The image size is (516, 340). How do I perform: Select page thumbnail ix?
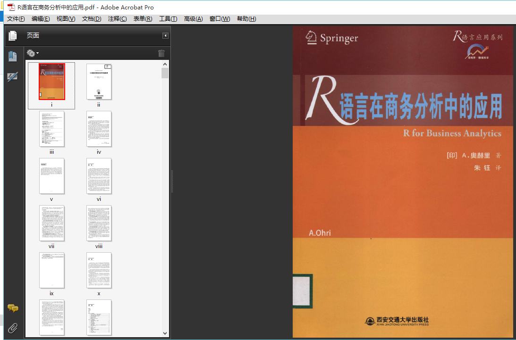point(51,270)
